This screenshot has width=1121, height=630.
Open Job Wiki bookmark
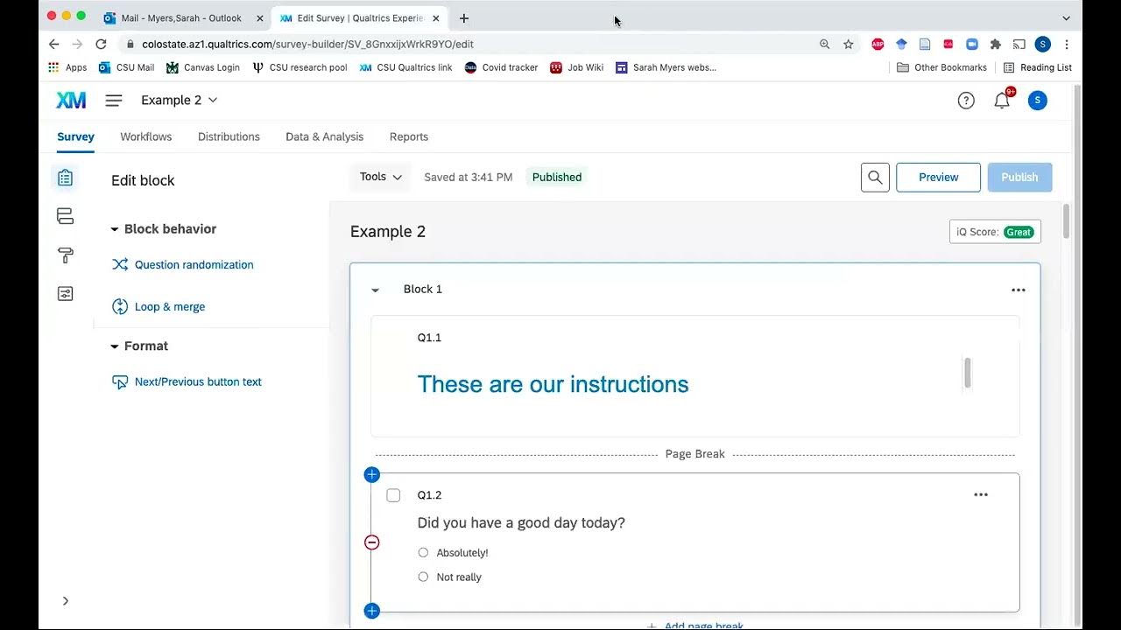577,67
